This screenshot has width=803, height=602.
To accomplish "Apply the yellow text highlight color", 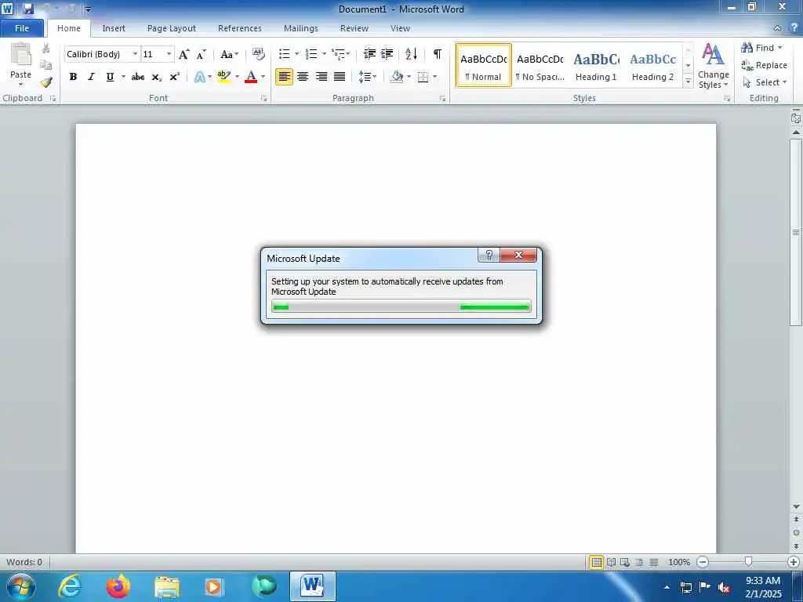I will coord(223,77).
